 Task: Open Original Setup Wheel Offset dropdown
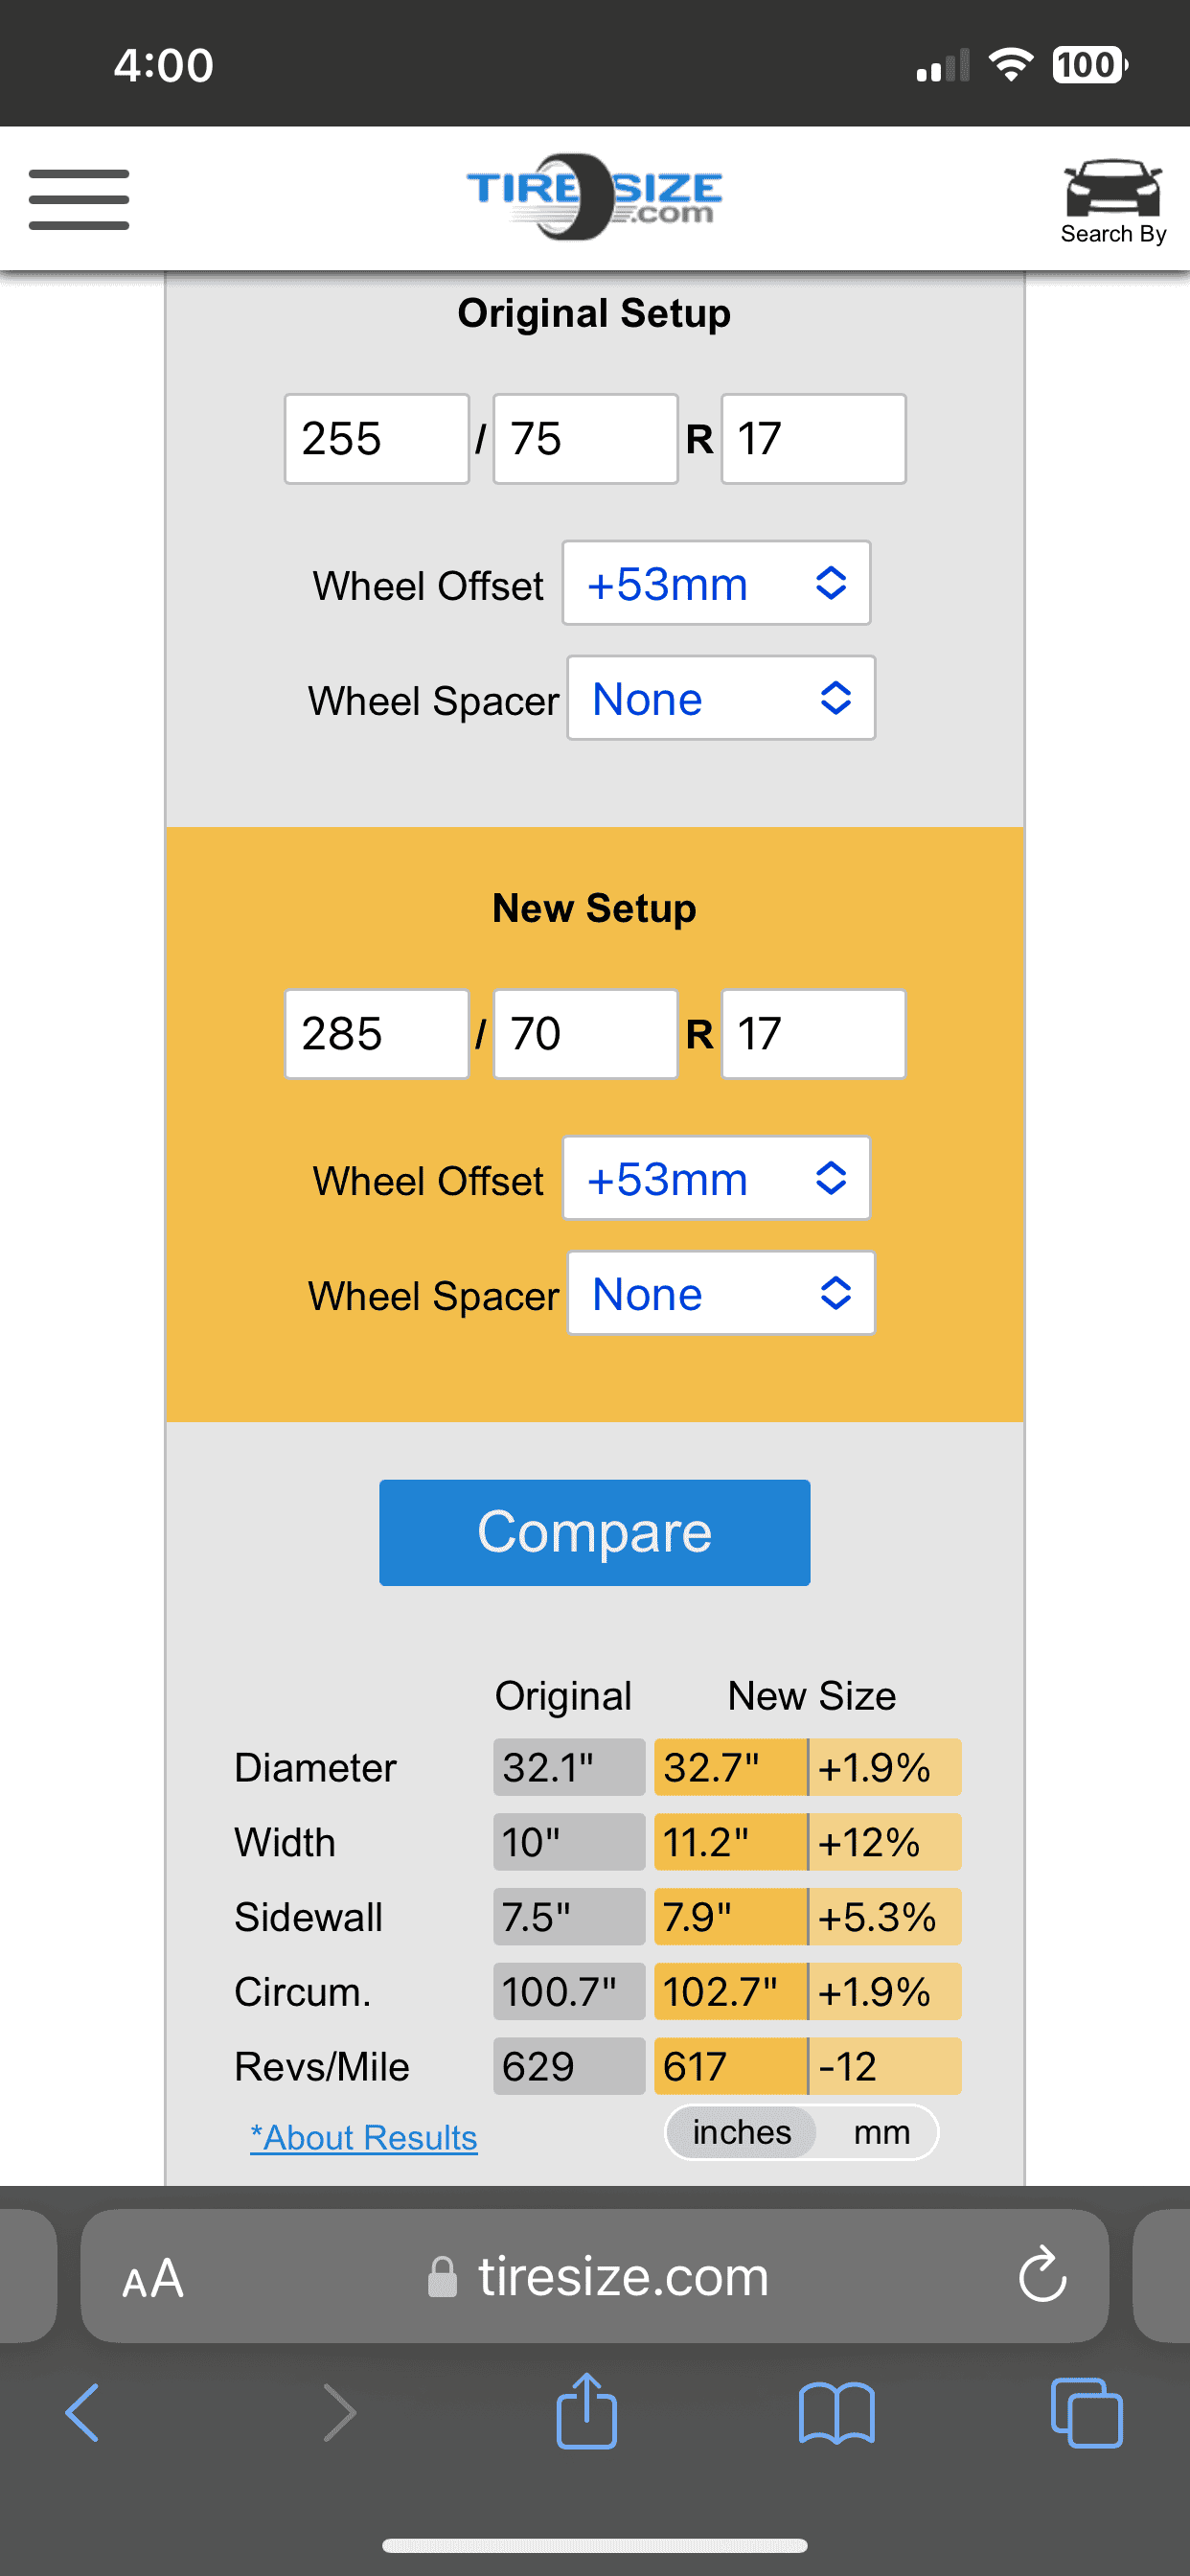(716, 584)
